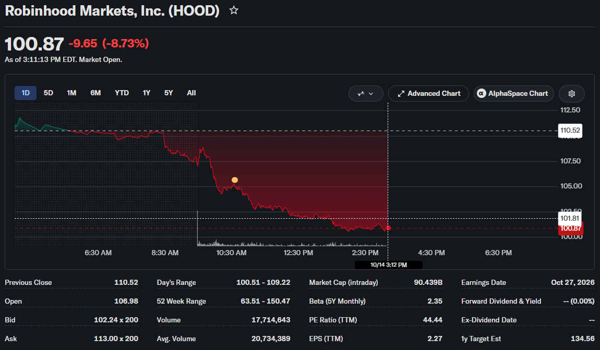Click the Beta (5Y Monthly) value 2.35
The image size is (600, 350).
point(435,301)
